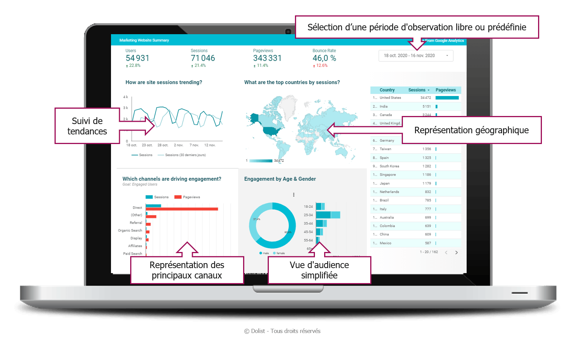Go to previous page of countries table

point(446,252)
